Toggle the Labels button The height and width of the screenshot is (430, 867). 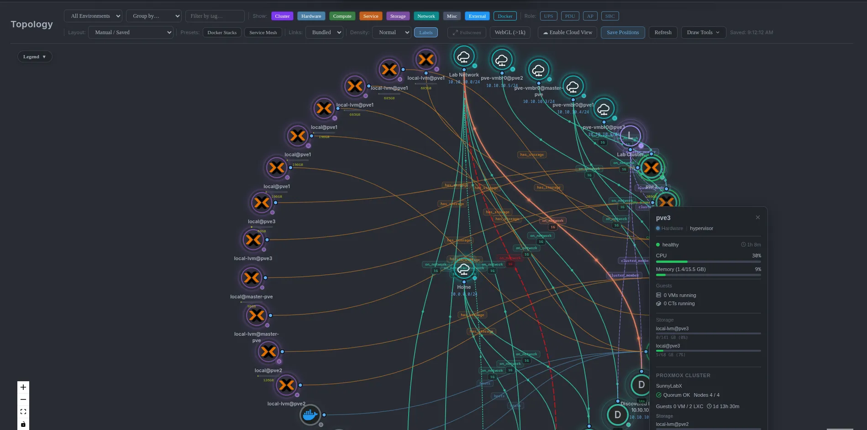click(426, 32)
